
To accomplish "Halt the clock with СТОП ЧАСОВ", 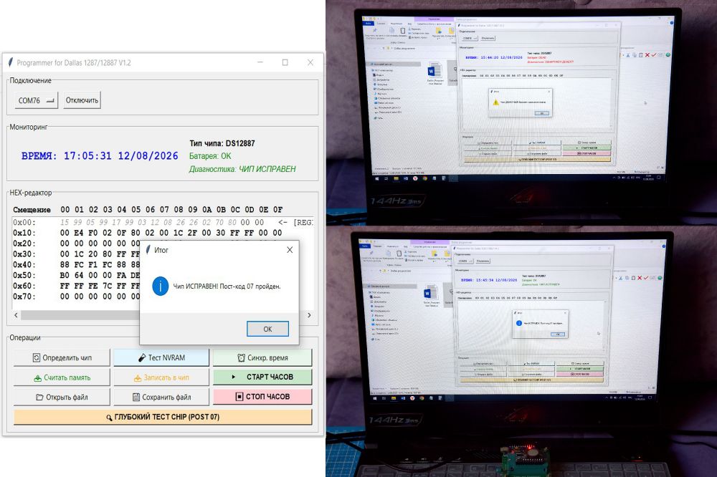I will 262,397.
